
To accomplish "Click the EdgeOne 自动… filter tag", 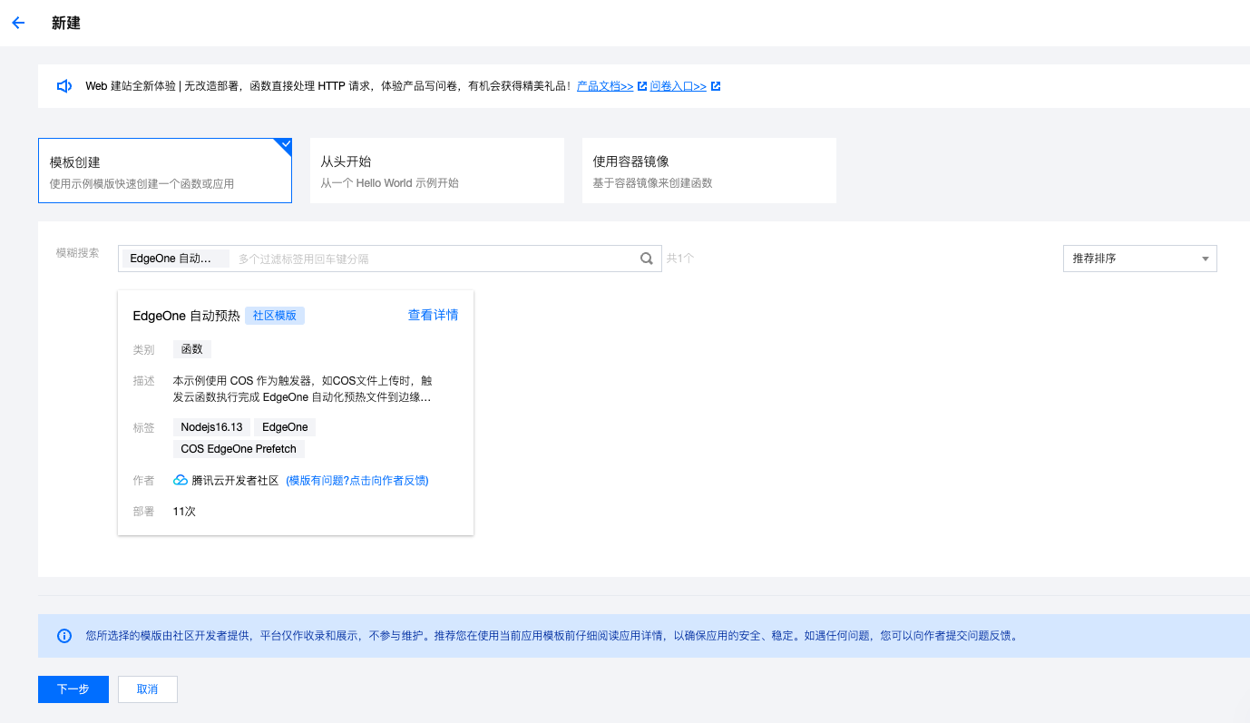I will point(176,259).
